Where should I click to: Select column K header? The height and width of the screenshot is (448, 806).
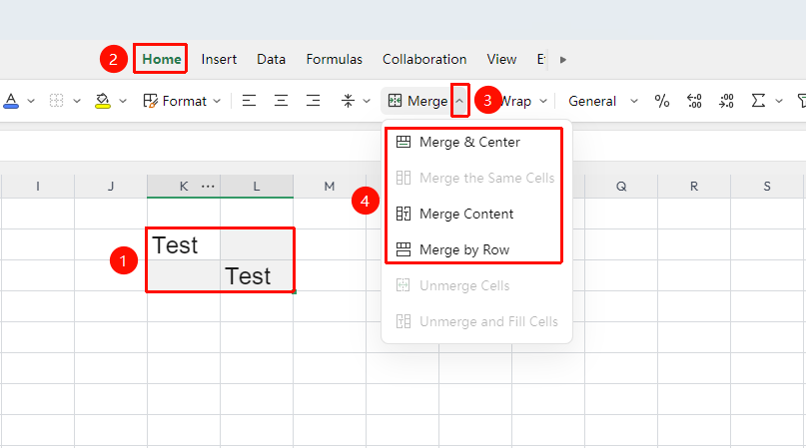(x=184, y=186)
